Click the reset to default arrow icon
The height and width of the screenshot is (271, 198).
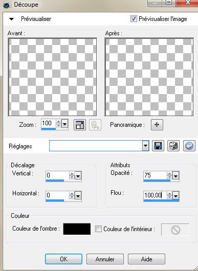pyautogui.click(x=189, y=146)
